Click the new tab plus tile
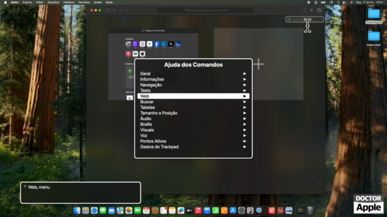Image resolution: width=387 pixels, height=217 pixels. (258, 64)
